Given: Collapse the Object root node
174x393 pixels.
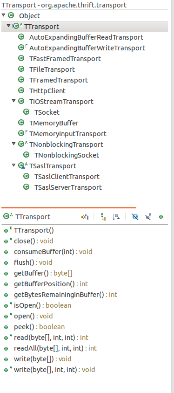Looking at the screenshot, I should click(3, 15).
